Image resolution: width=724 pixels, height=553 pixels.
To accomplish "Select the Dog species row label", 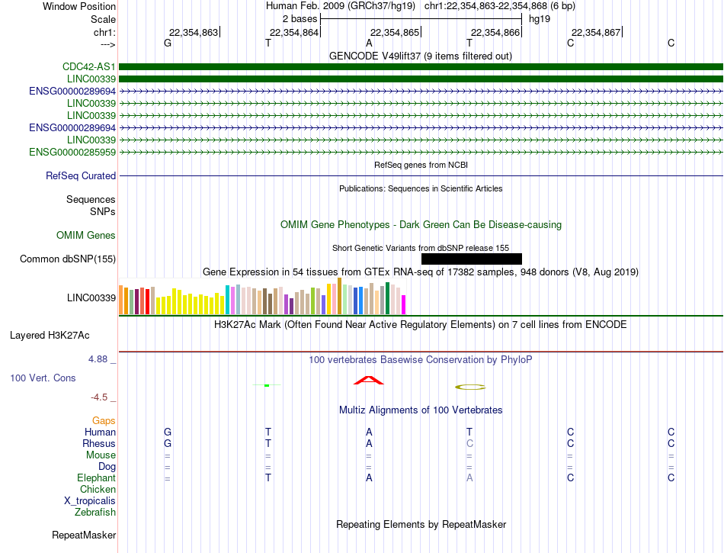I will (107, 467).
